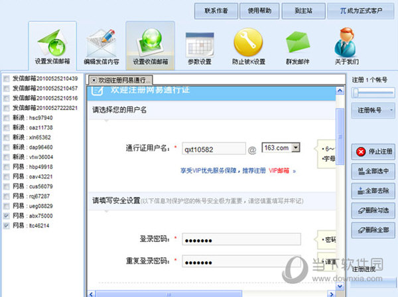The height and width of the screenshot is (297, 398).
Task: Click 使用帮助 button
Action: (x=259, y=11)
